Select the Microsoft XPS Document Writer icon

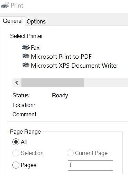click(x=26, y=65)
